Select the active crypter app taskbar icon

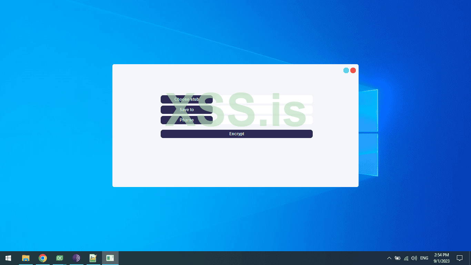coord(110,258)
